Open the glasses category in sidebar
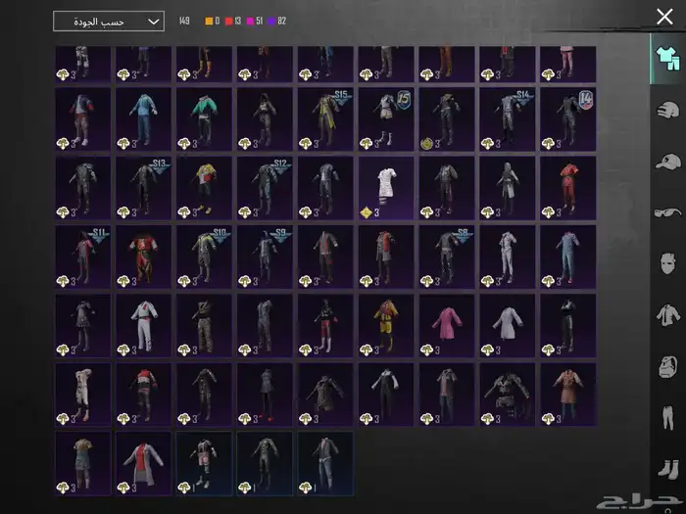Screen dimensions: 686x514 667,212
